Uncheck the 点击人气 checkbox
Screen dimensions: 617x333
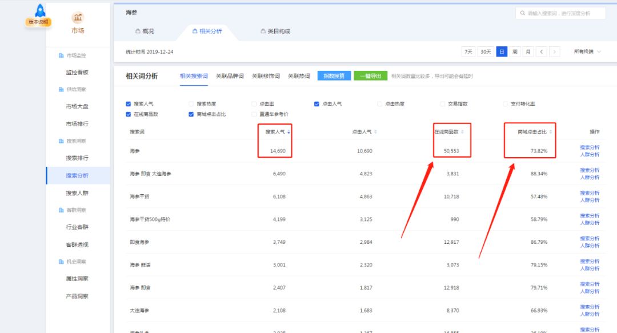point(316,104)
